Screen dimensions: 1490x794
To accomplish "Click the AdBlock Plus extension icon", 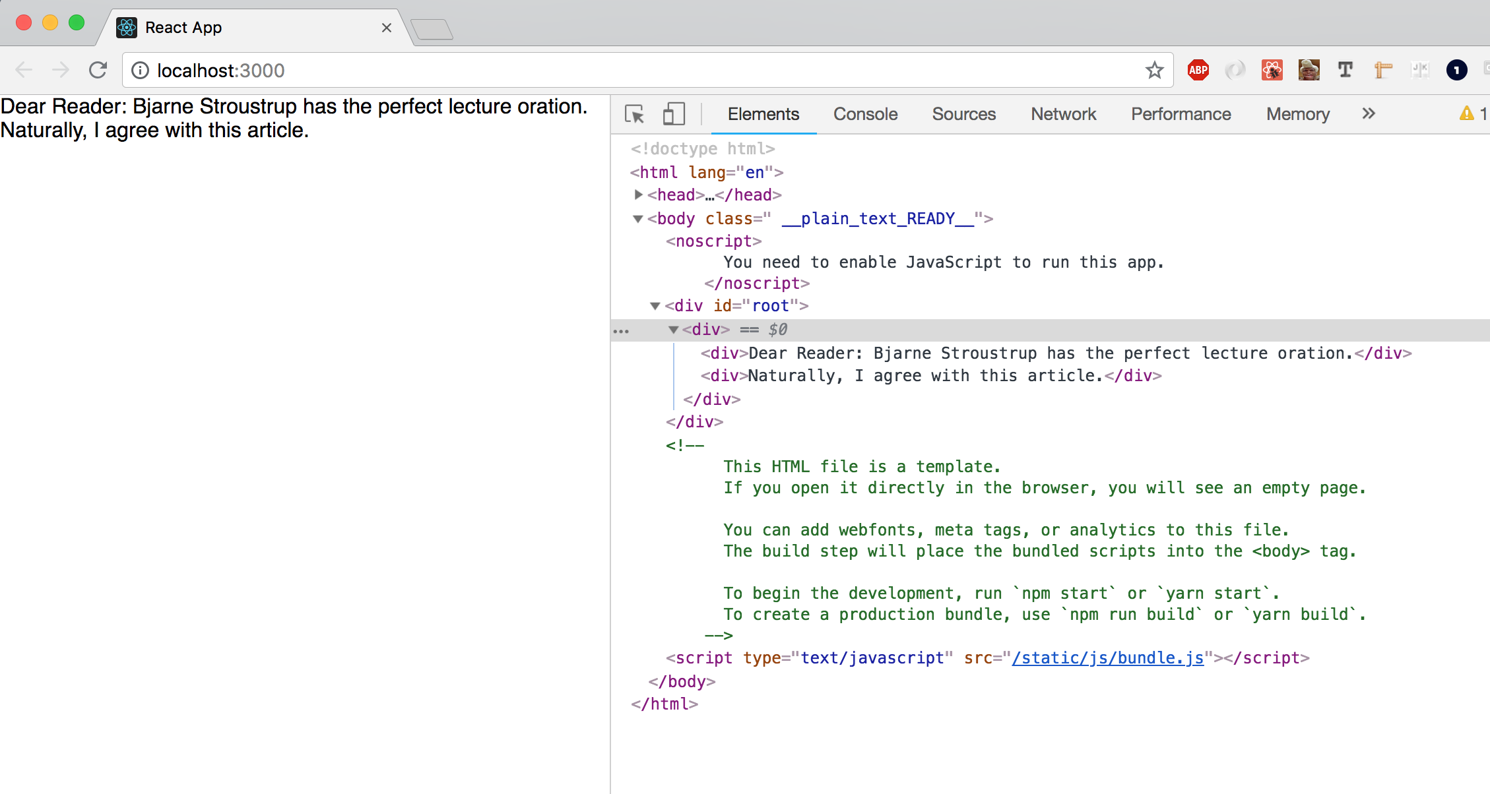I will click(x=1198, y=70).
